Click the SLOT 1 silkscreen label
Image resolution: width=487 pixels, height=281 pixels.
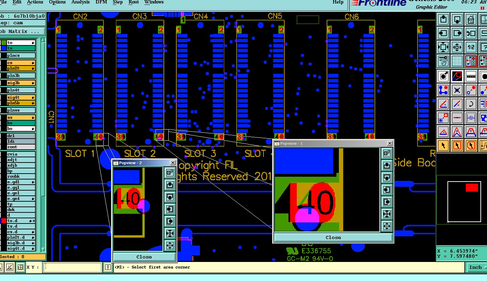pos(79,153)
